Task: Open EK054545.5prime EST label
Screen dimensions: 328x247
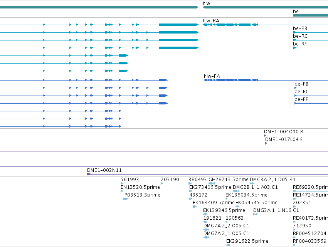Action: (x=256, y=203)
